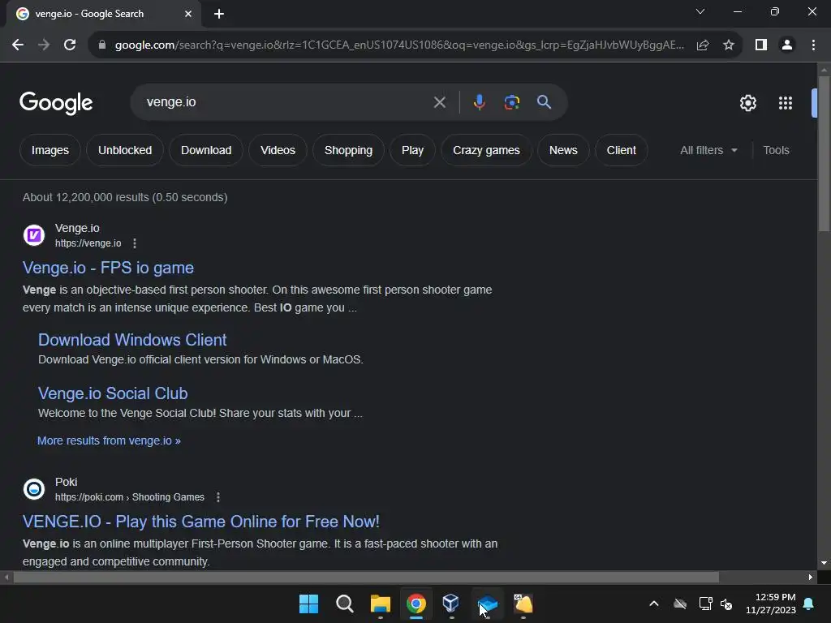Screen dimensions: 831x623
Task: Open the tab search chevron in title bar
Action: (700, 11)
